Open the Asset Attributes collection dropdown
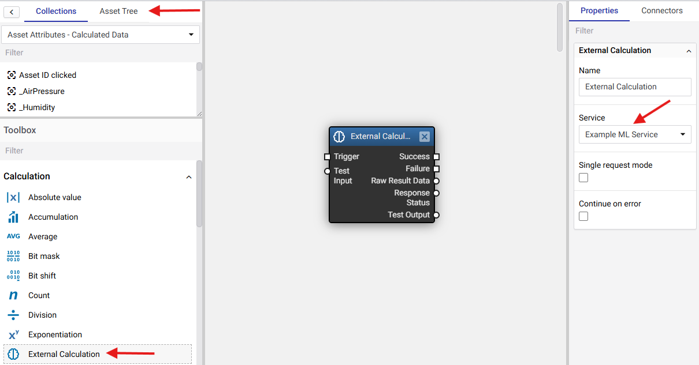The width and height of the screenshot is (699, 365). point(101,35)
